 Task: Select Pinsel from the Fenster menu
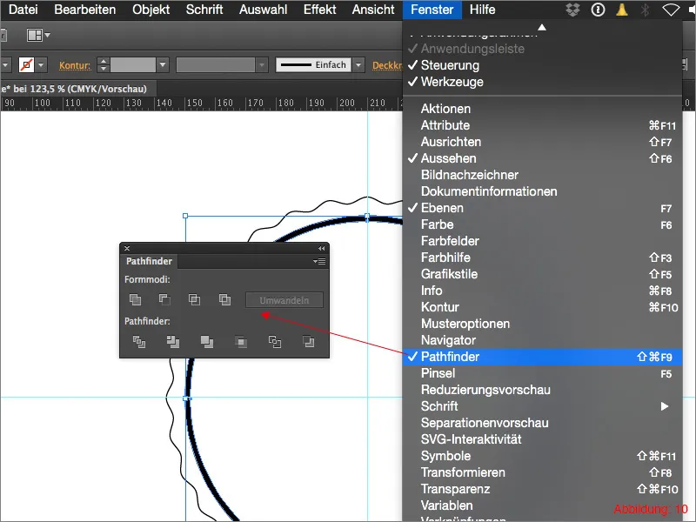(542, 373)
